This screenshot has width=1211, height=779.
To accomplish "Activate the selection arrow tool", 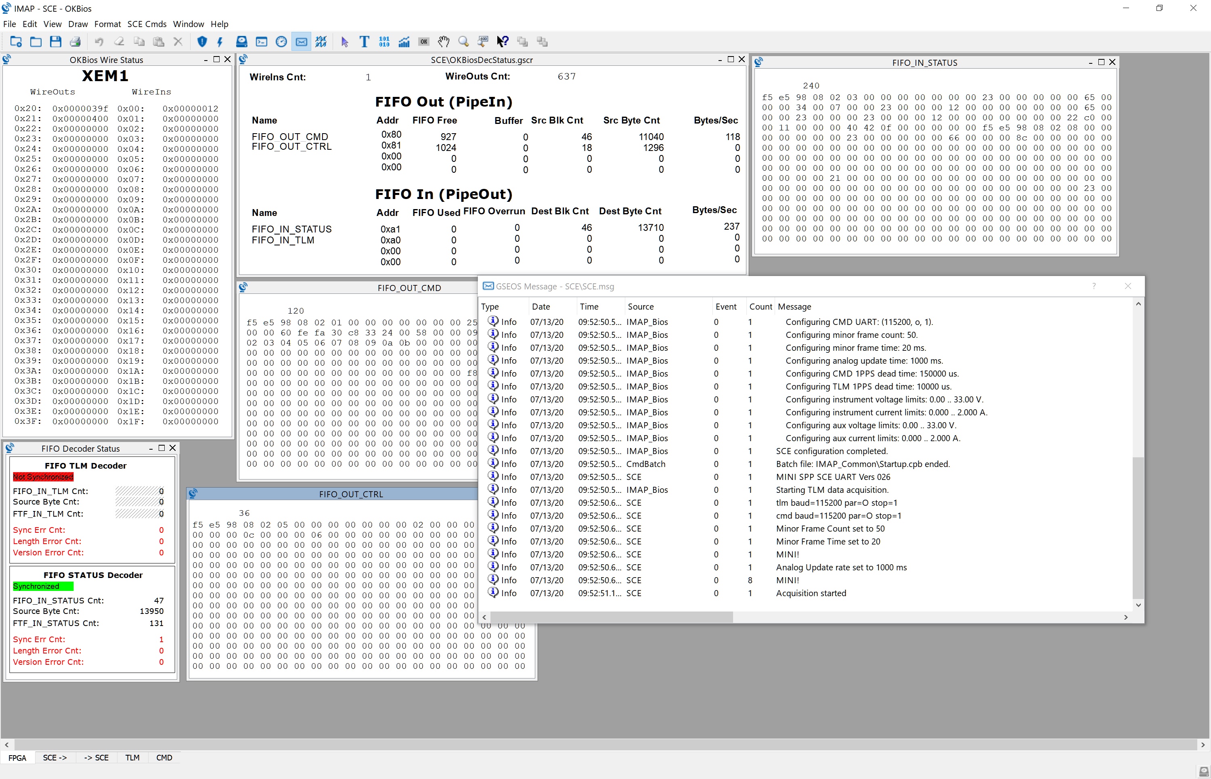I will tap(344, 42).
